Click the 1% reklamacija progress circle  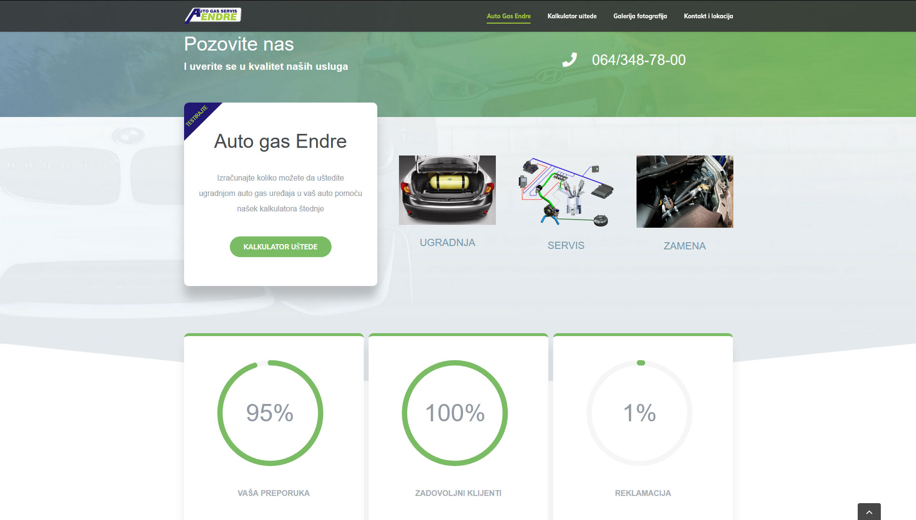click(x=639, y=413)
